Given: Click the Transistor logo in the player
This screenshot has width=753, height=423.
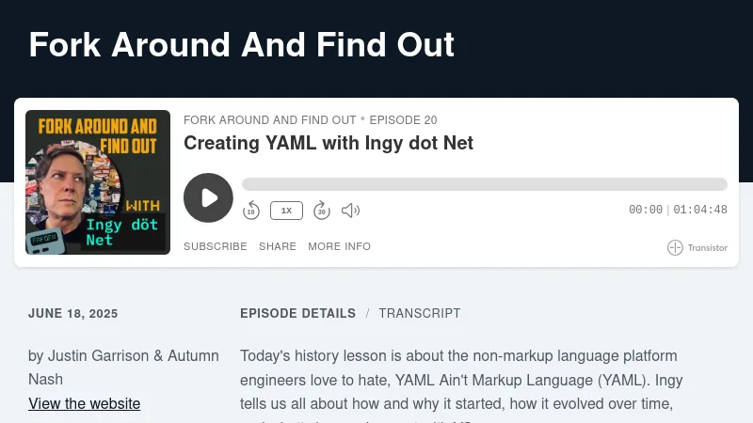Looking at the screenshot, I should (697, 247).
